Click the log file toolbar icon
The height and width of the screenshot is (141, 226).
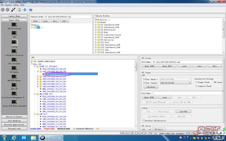point(19,10)
